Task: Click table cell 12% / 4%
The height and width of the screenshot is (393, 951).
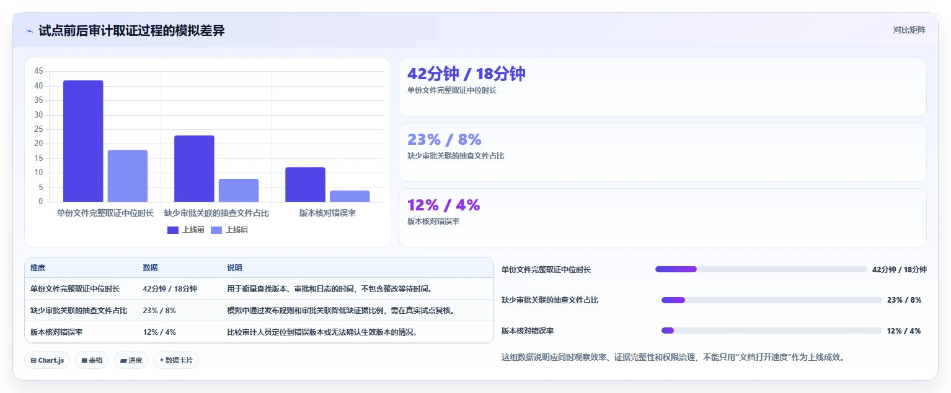Action: pyautogui.click(x=159, y=332)
